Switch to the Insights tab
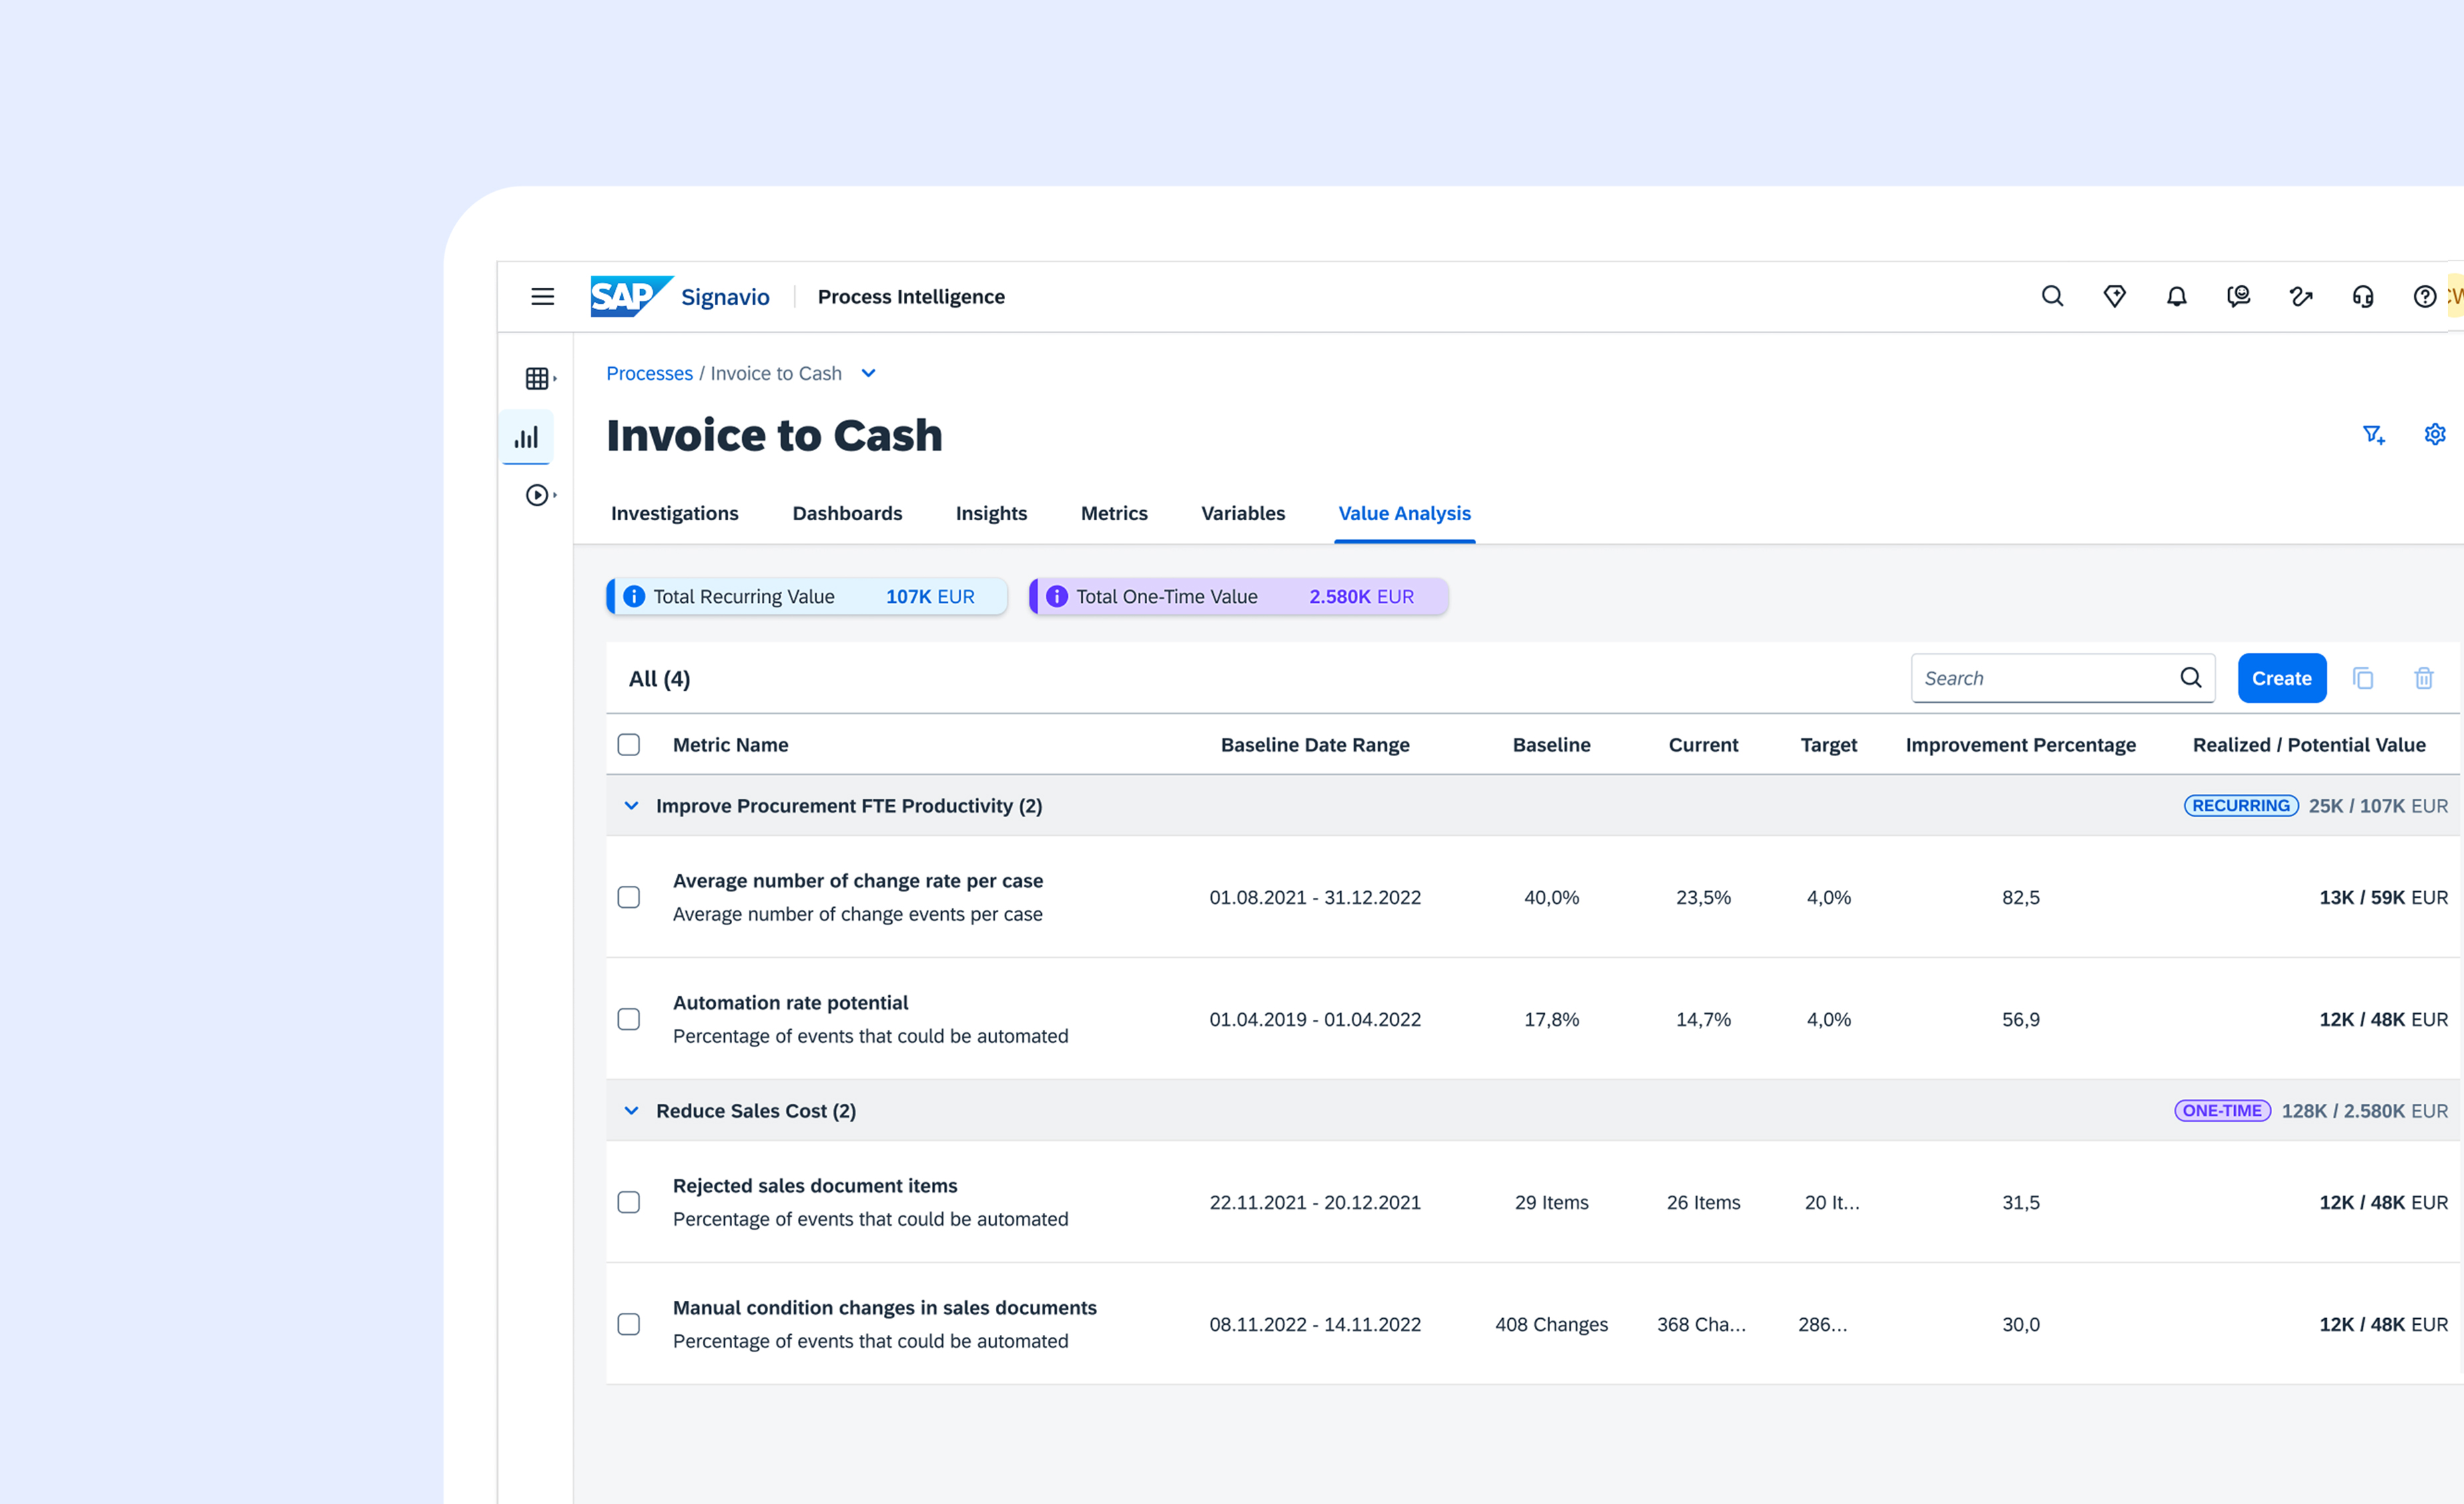The height and width of the screenshot is (1504, 2464). [x=991, y=513]
